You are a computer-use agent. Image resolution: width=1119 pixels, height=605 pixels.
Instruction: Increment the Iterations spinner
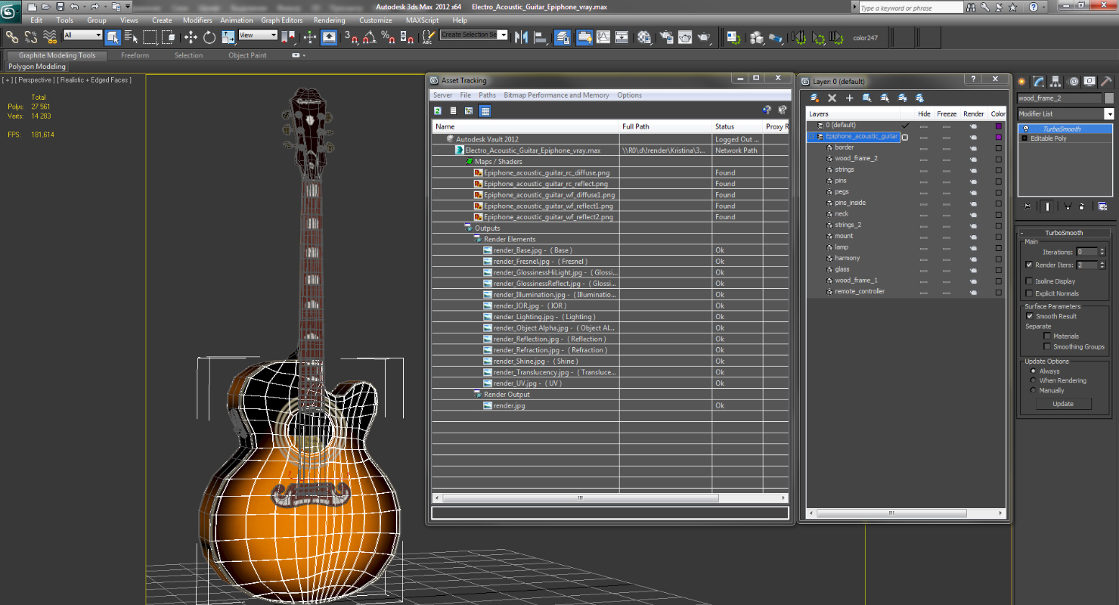click(x=1102, y=250)
